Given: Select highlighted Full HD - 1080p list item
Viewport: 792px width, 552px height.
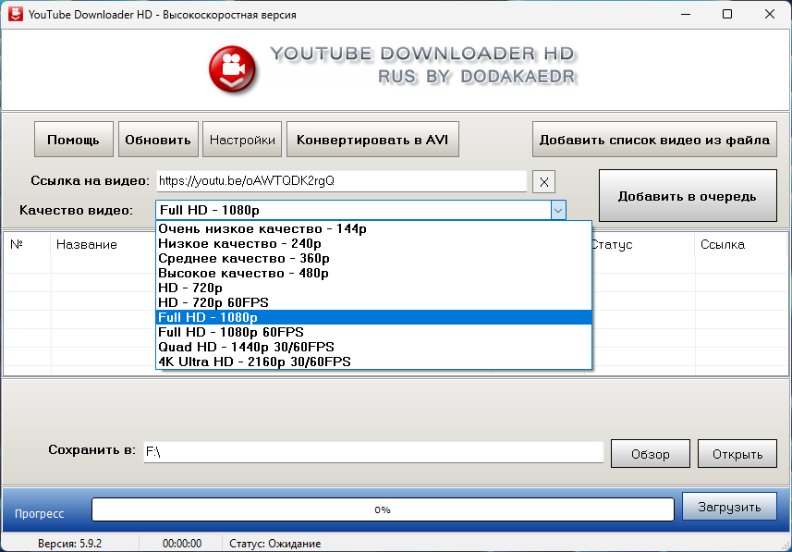Looking at the screenshot, I should pos(373,317).
